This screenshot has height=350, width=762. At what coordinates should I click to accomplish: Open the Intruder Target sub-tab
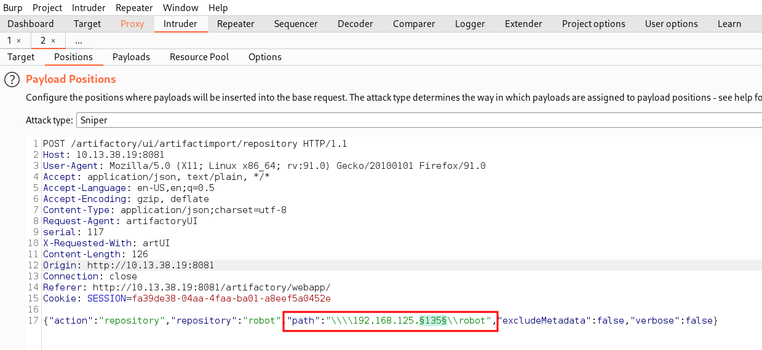click(21, 56)
